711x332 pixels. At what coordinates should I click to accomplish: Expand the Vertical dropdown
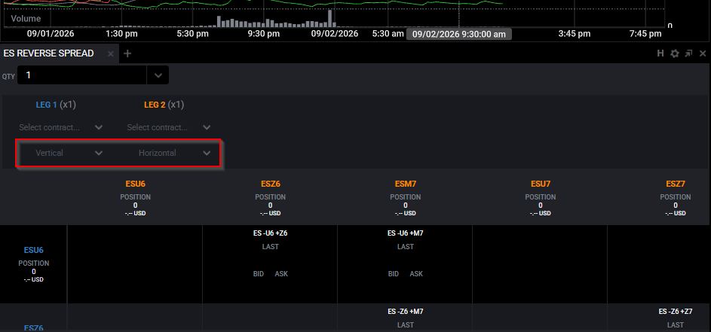tap(61, 153)
